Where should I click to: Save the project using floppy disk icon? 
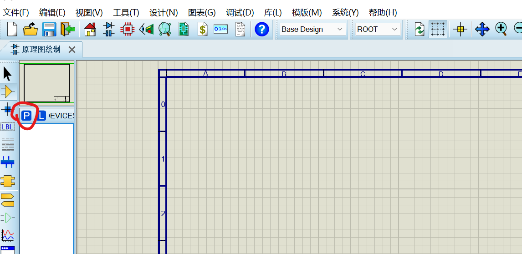point(49,29)
